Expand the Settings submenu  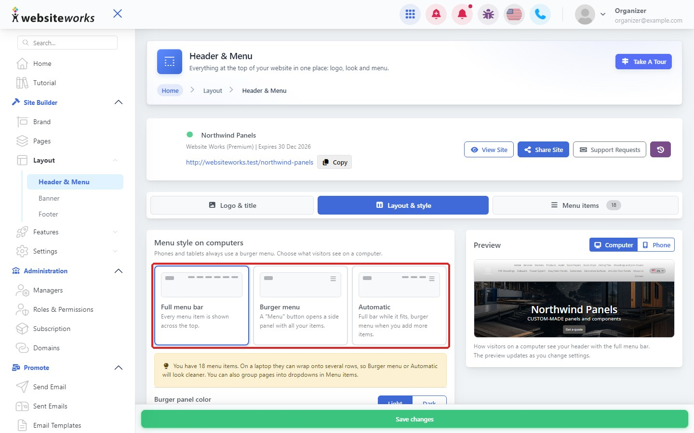coord(115,251)
